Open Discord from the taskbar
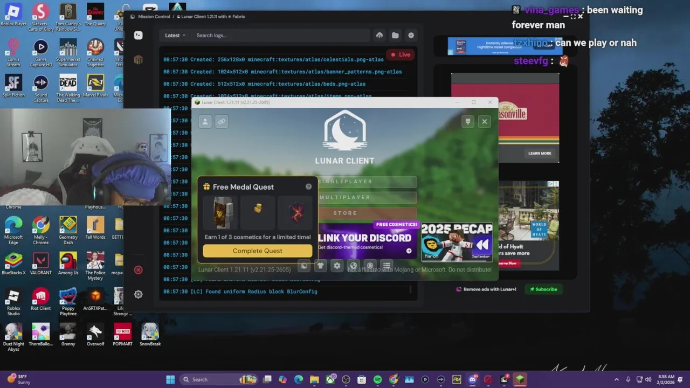 point(473,379)
